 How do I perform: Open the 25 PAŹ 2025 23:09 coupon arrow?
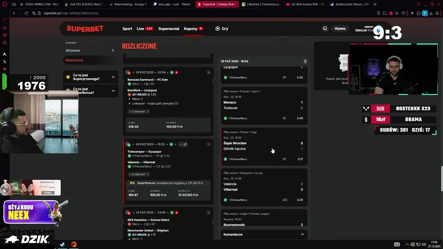(208, 212)
